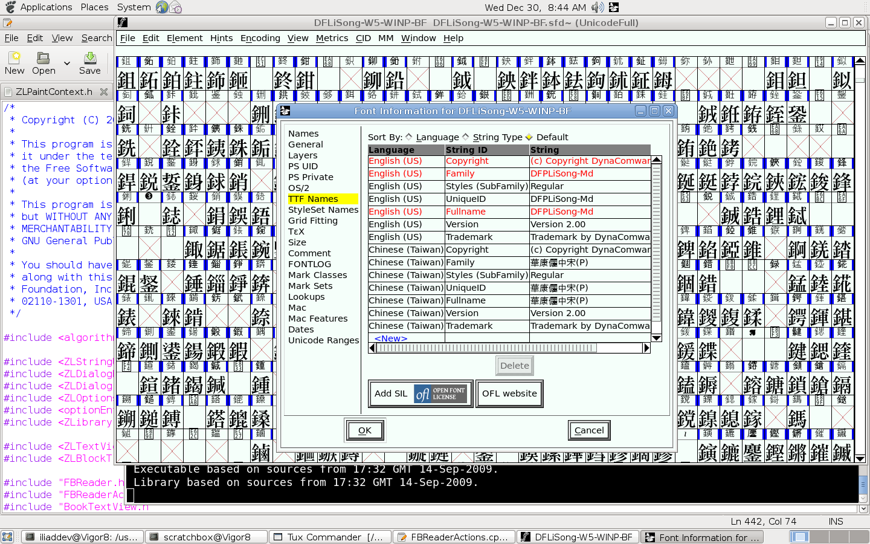Go to the PS UID section
The image size is (870, 544).
pyautogui.click(x=303, y=166)
